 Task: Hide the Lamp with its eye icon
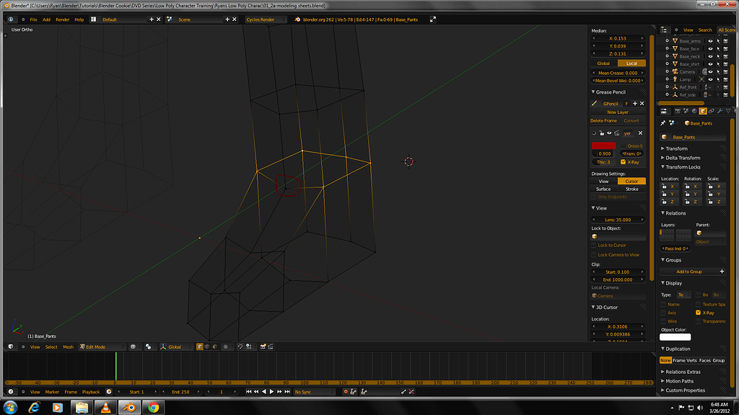pyautogui.click(x=710, y=79)
